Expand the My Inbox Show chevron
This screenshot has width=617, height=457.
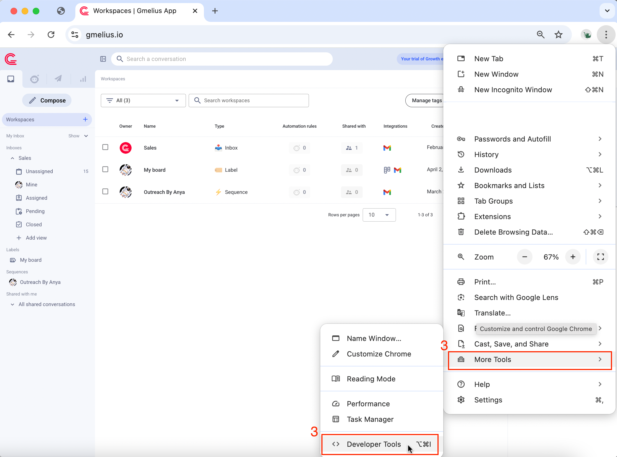click(86, 136)
